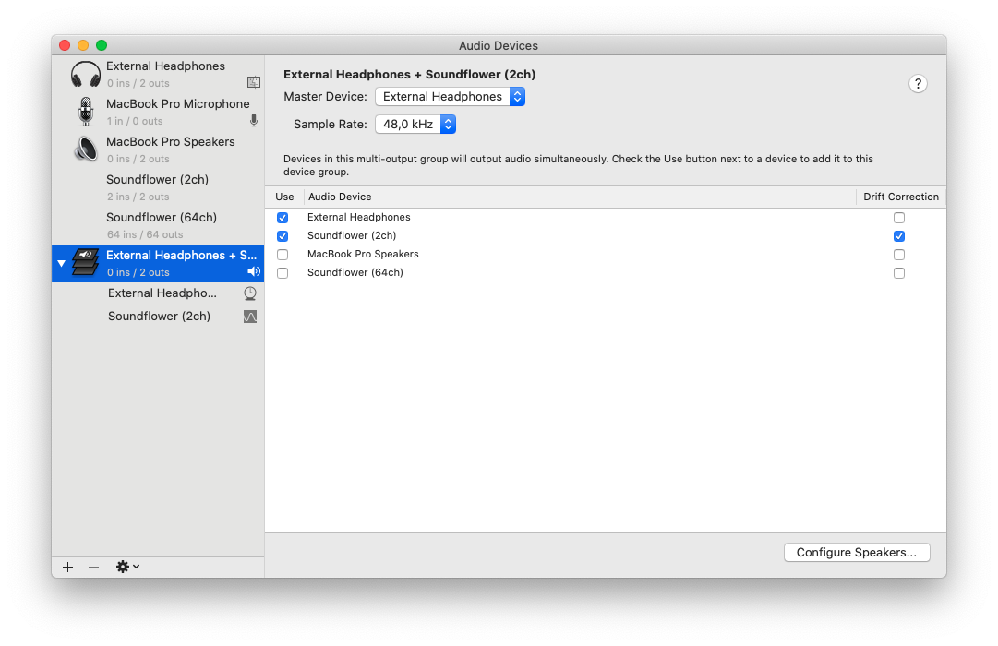The width and height of the screenshot is (998, 646).
Task: Disable Drift Correction for Soundflower (2ch)
Action: tap(899, 236)
